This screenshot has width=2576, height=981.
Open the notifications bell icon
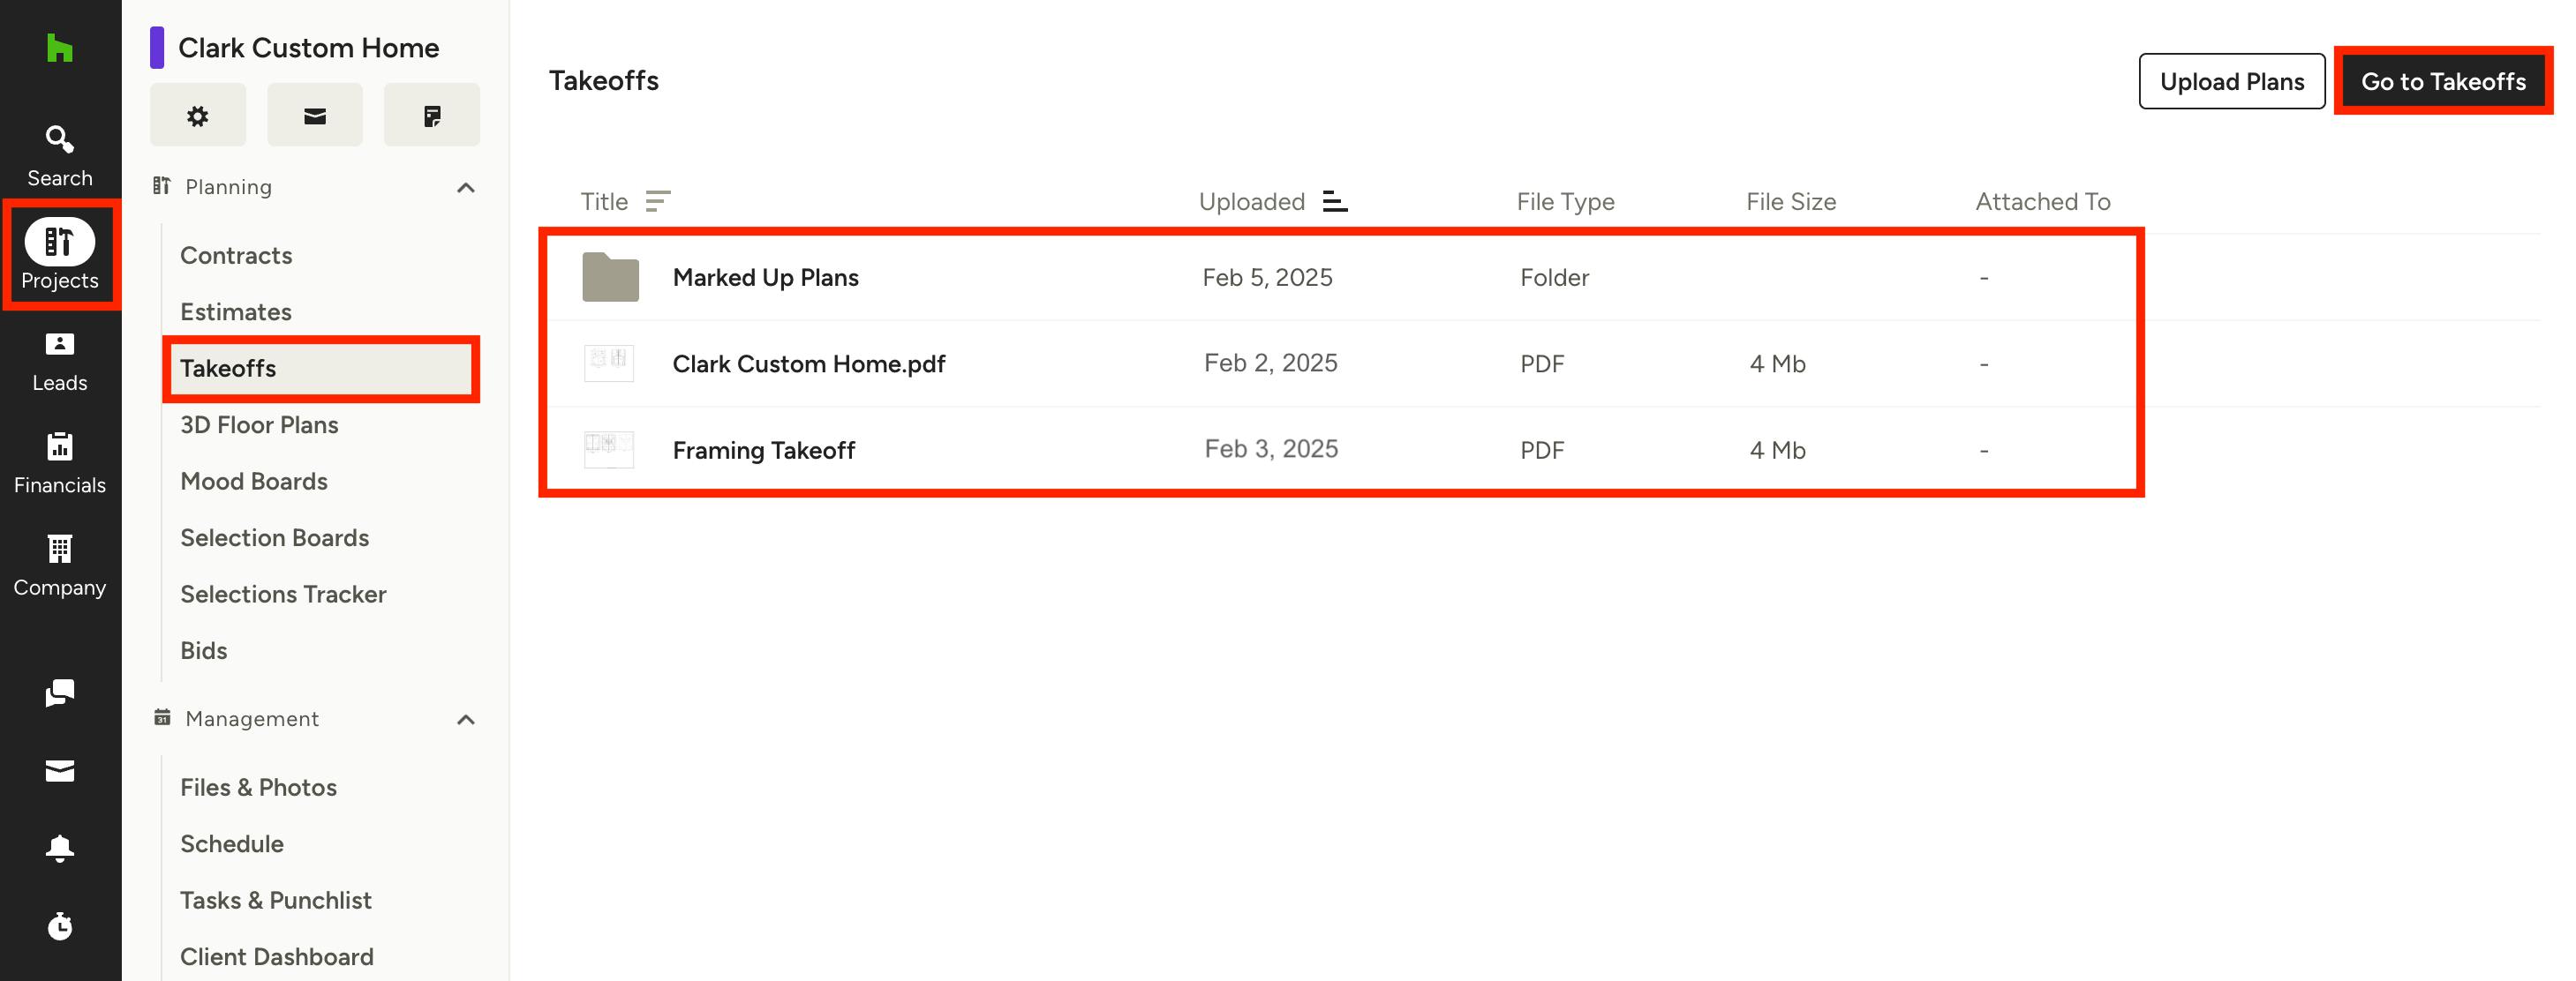pos(60,848)
